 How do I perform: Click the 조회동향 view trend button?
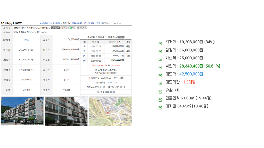coord(121,37)
